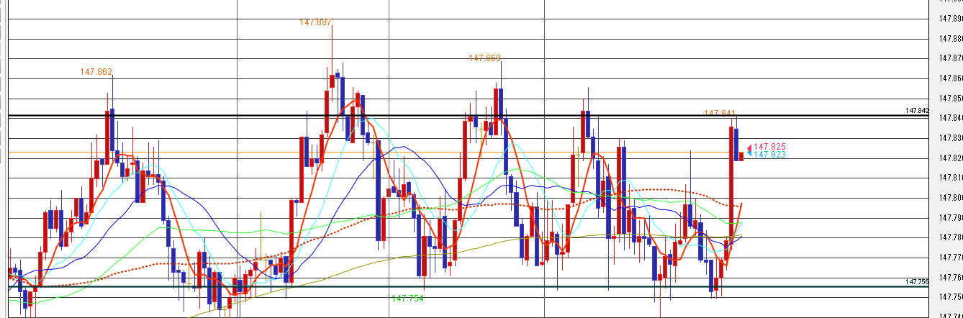This screenshot has height=318, width=963.
Task: Click the 147.887 peak price label
Action: point(315,22)
